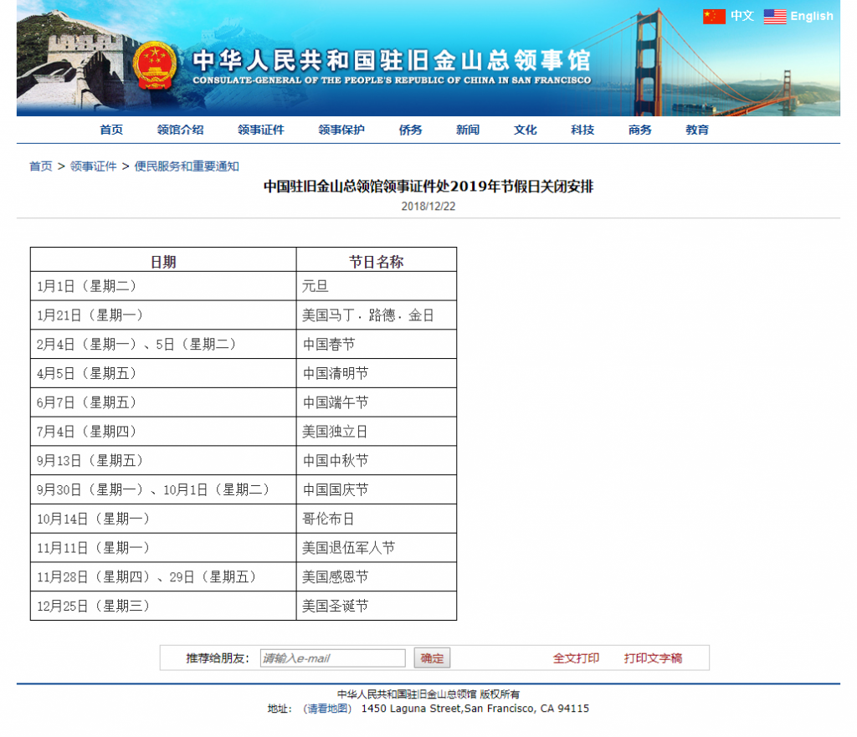The height and width of the screenshot is (737, 857).
Task: Select 科技 from the navigation bar
Action: click(x=582, y=130)
